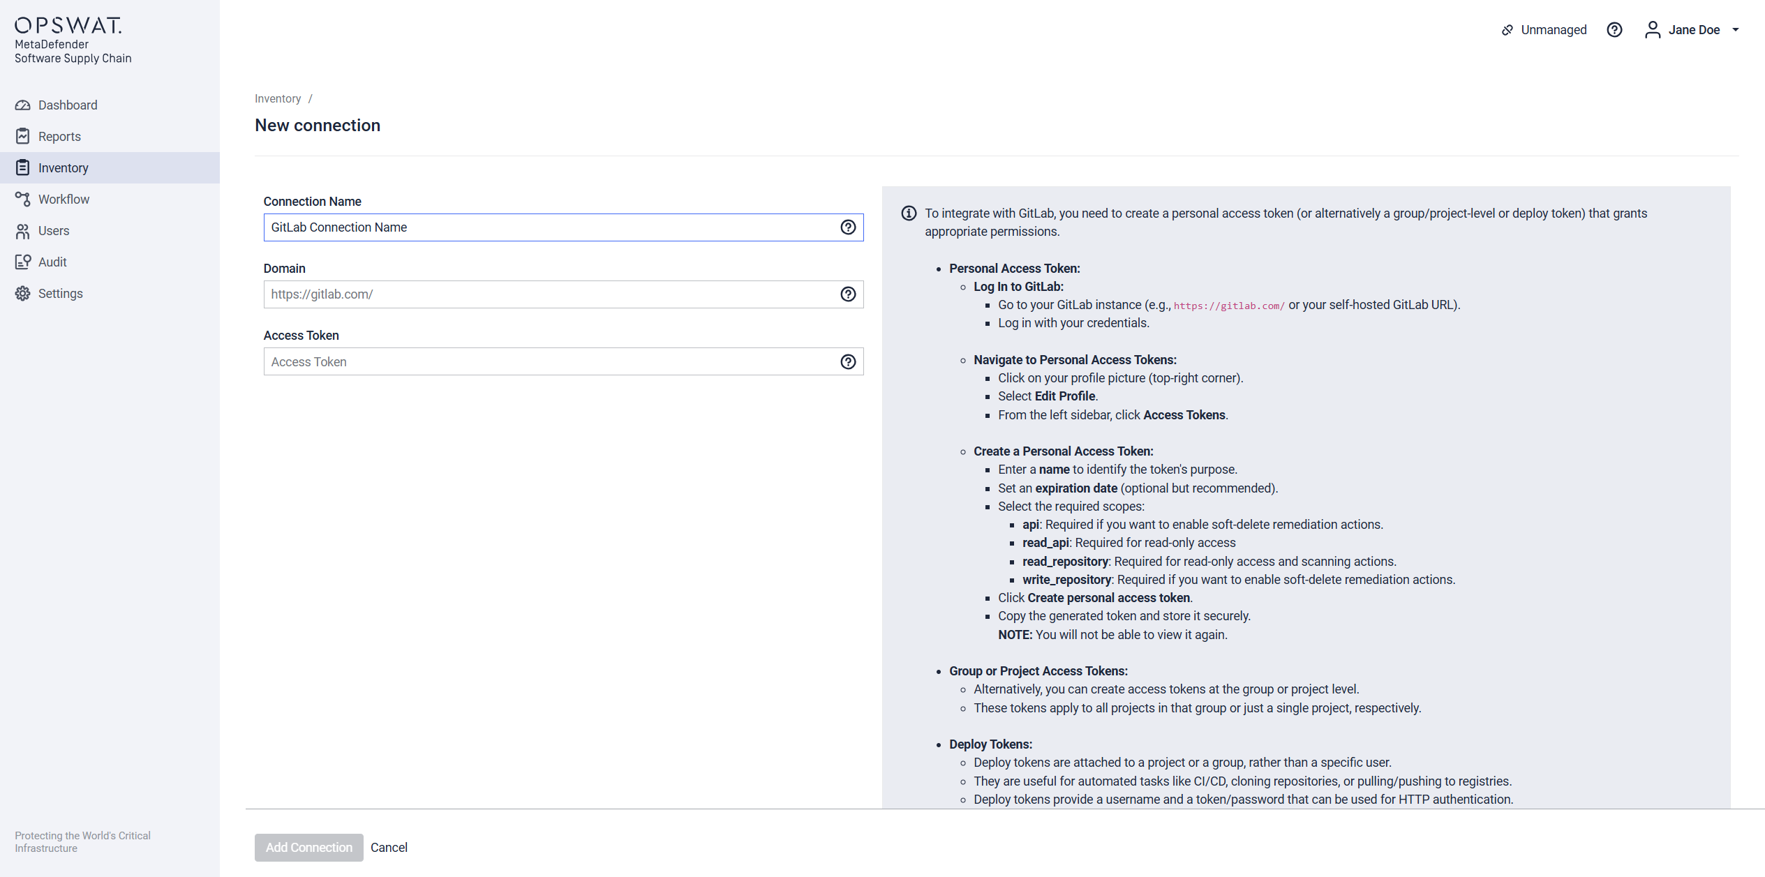The image size is (1765, 877).
Task: Click the Add Connection button
Action: 308,848
